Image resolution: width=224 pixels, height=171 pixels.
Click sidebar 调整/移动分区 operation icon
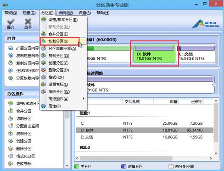11,103
